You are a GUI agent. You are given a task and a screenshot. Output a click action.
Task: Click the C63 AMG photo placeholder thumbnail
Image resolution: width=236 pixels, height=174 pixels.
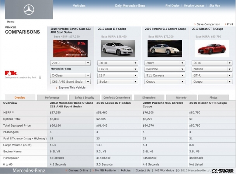tap(70, 49)
